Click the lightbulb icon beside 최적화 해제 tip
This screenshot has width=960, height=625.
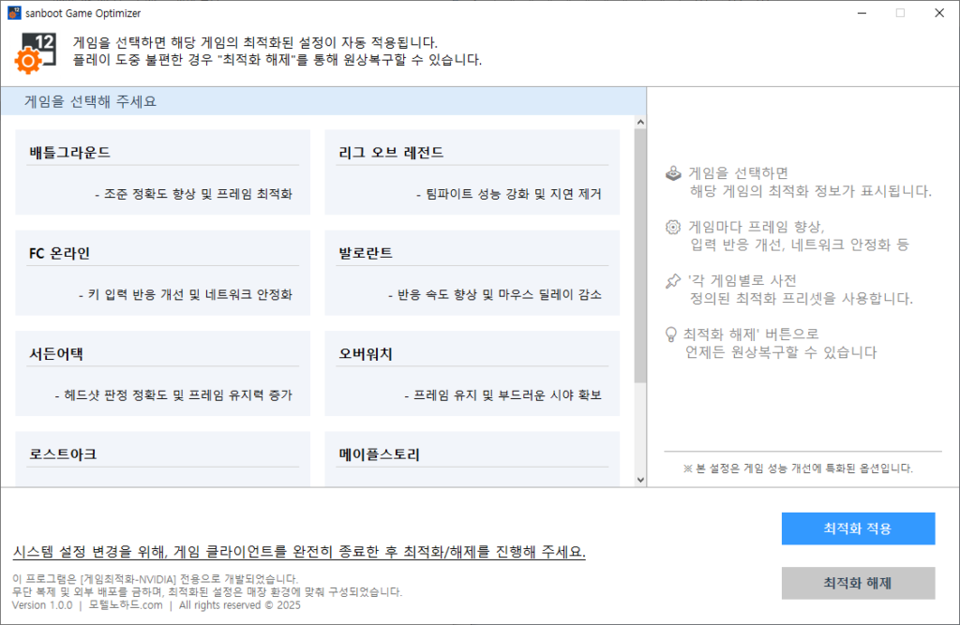coord(671,334)
